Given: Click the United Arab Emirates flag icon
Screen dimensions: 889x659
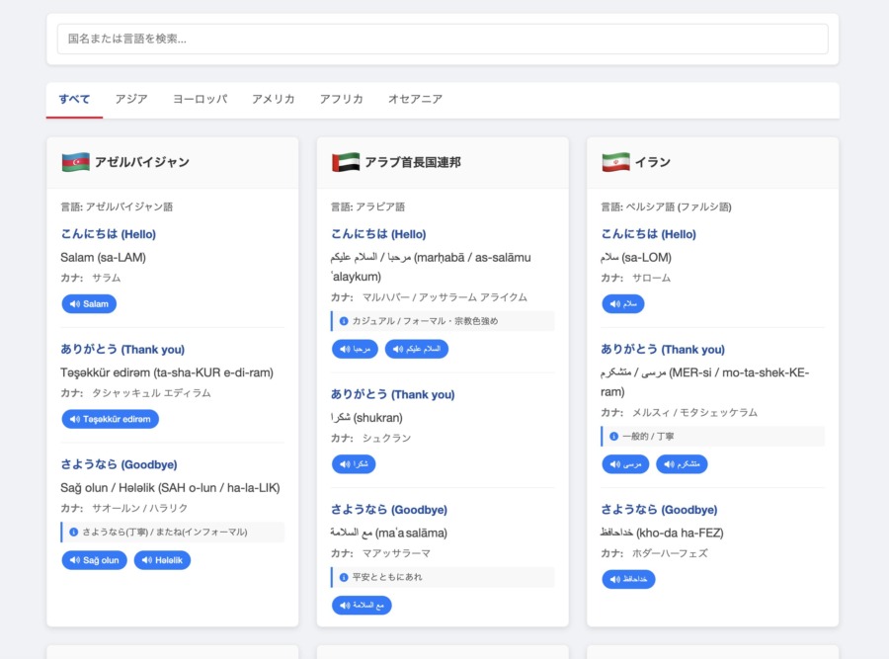Looking at the screenshot, I should [346, 162].
